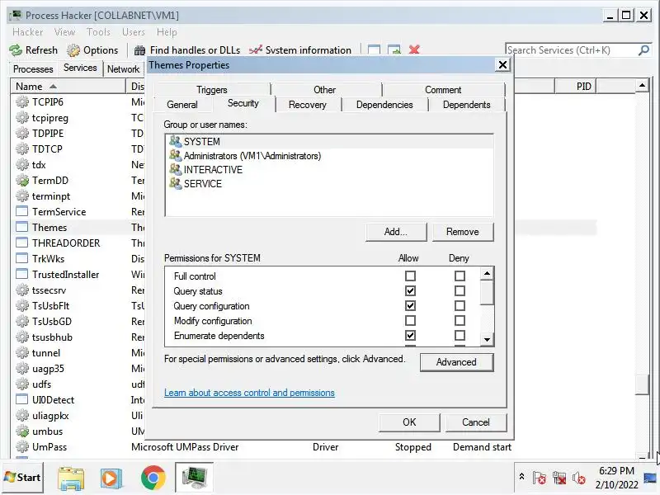Click permissions list scroll up arrow

(x=487, y=274)
